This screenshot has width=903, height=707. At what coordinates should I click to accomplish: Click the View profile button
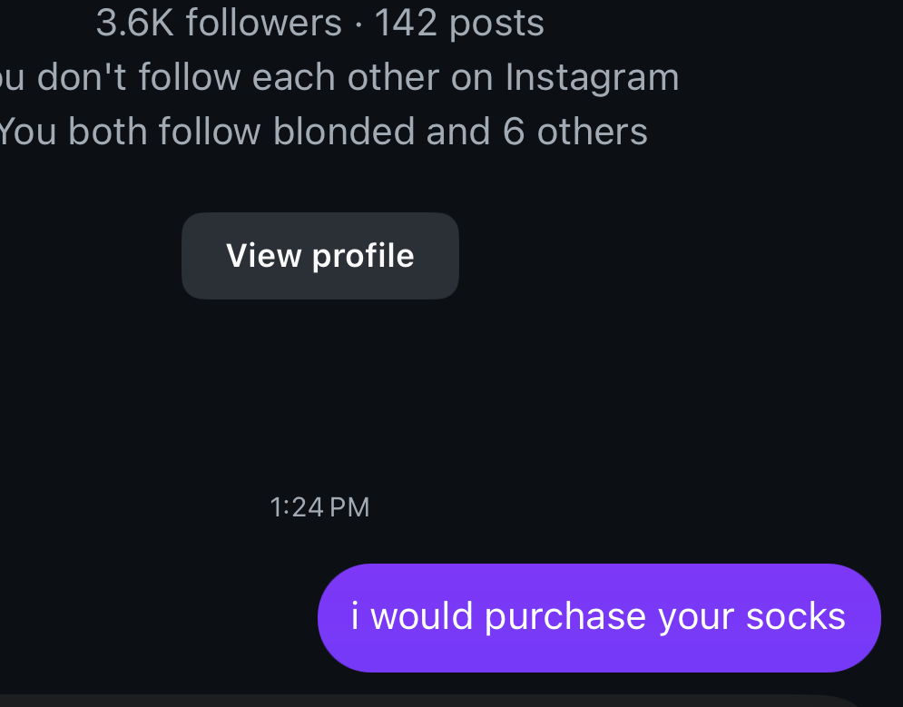pyautogui.click(x=319, y=256)
